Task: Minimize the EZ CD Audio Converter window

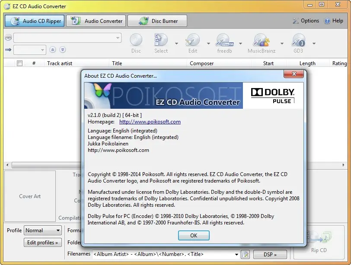Action: 310,5
